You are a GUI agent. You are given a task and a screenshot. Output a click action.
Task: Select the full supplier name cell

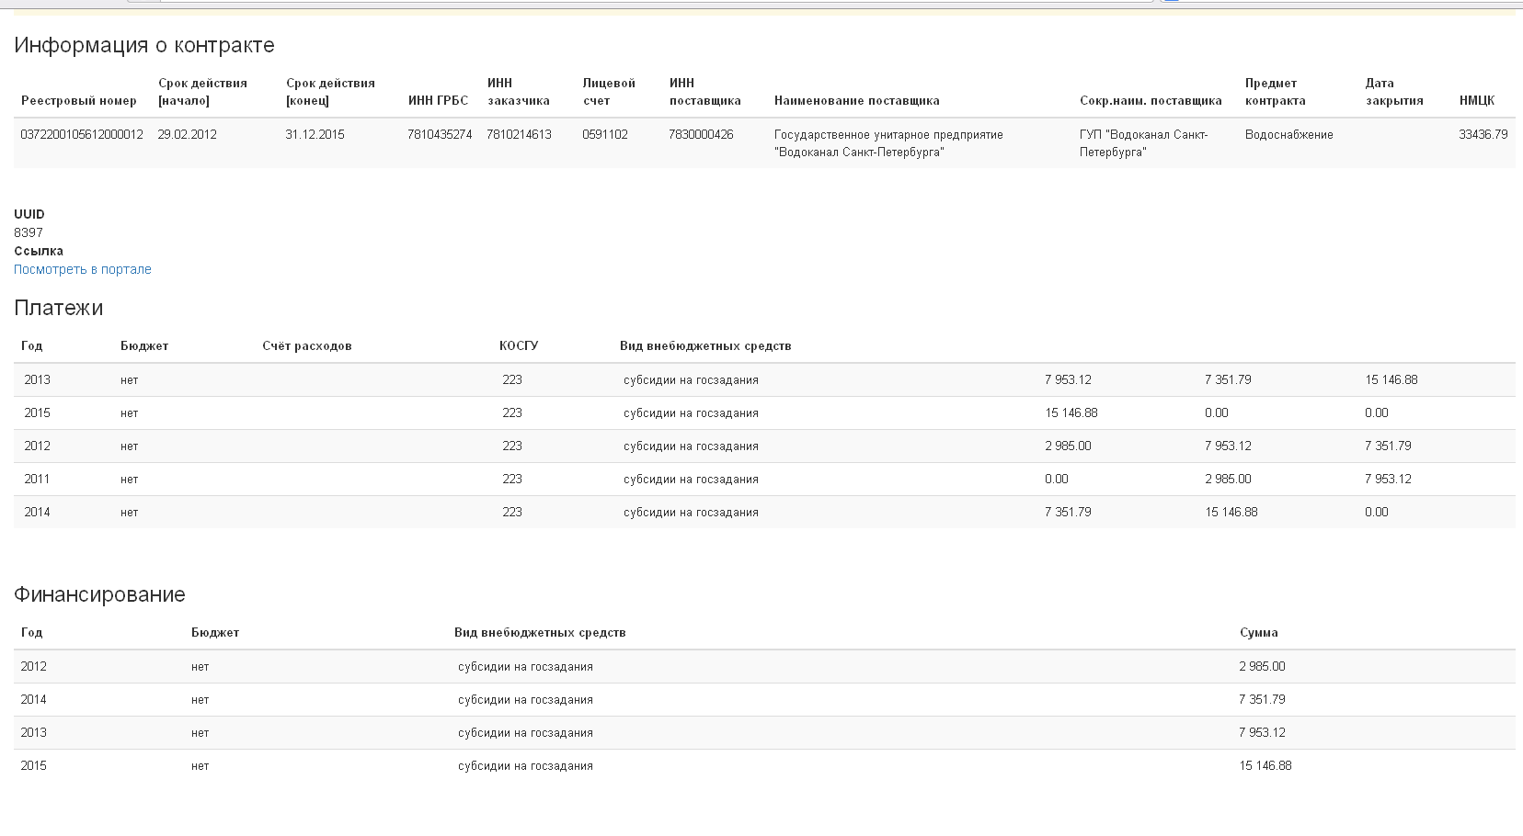(x=888, y=143)
